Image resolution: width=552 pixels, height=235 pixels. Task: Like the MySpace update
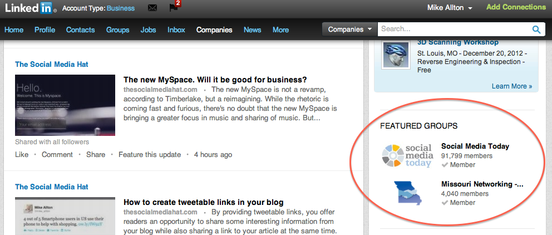pos(22,154)
